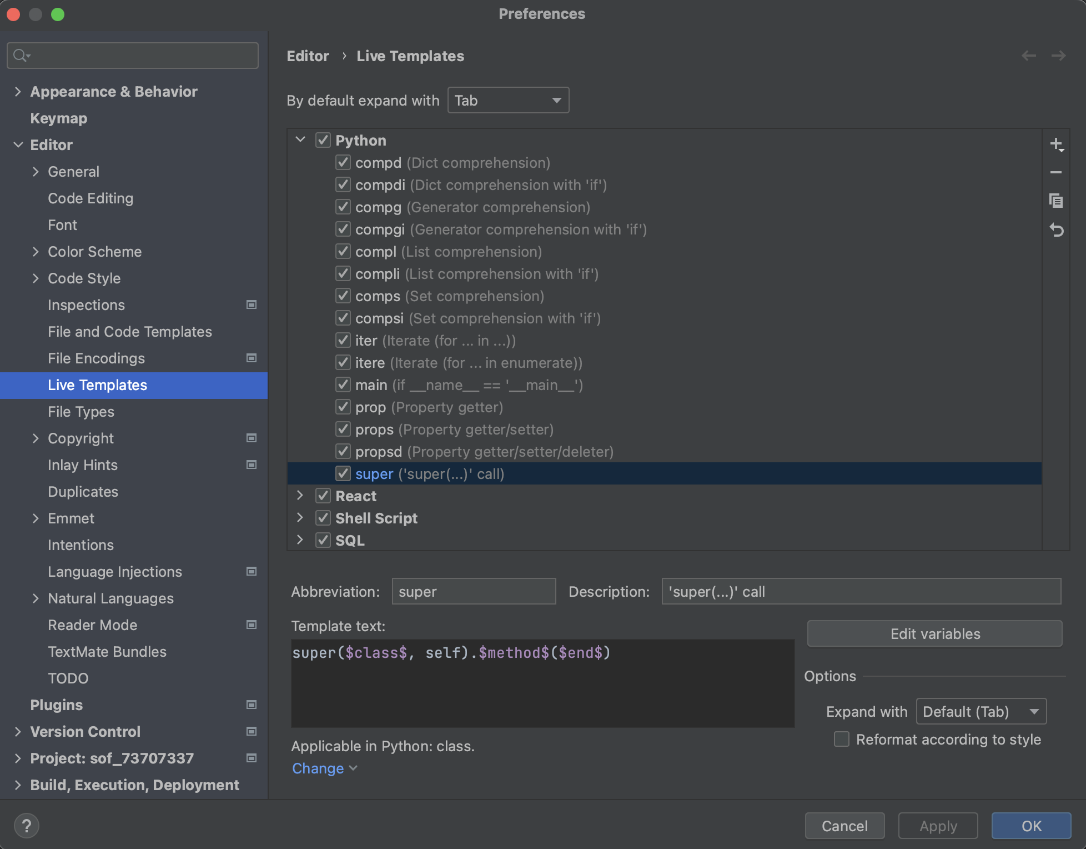1086x849 pixels.
Task: Click the duplicate template icon
Action: [x=1056, y=201]
